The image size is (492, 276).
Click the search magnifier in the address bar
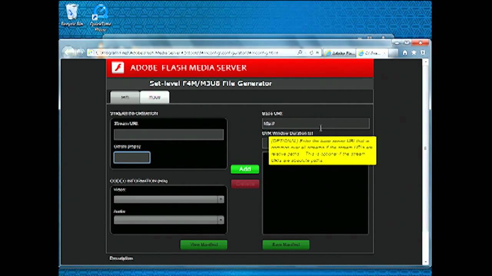coord(300,53)
